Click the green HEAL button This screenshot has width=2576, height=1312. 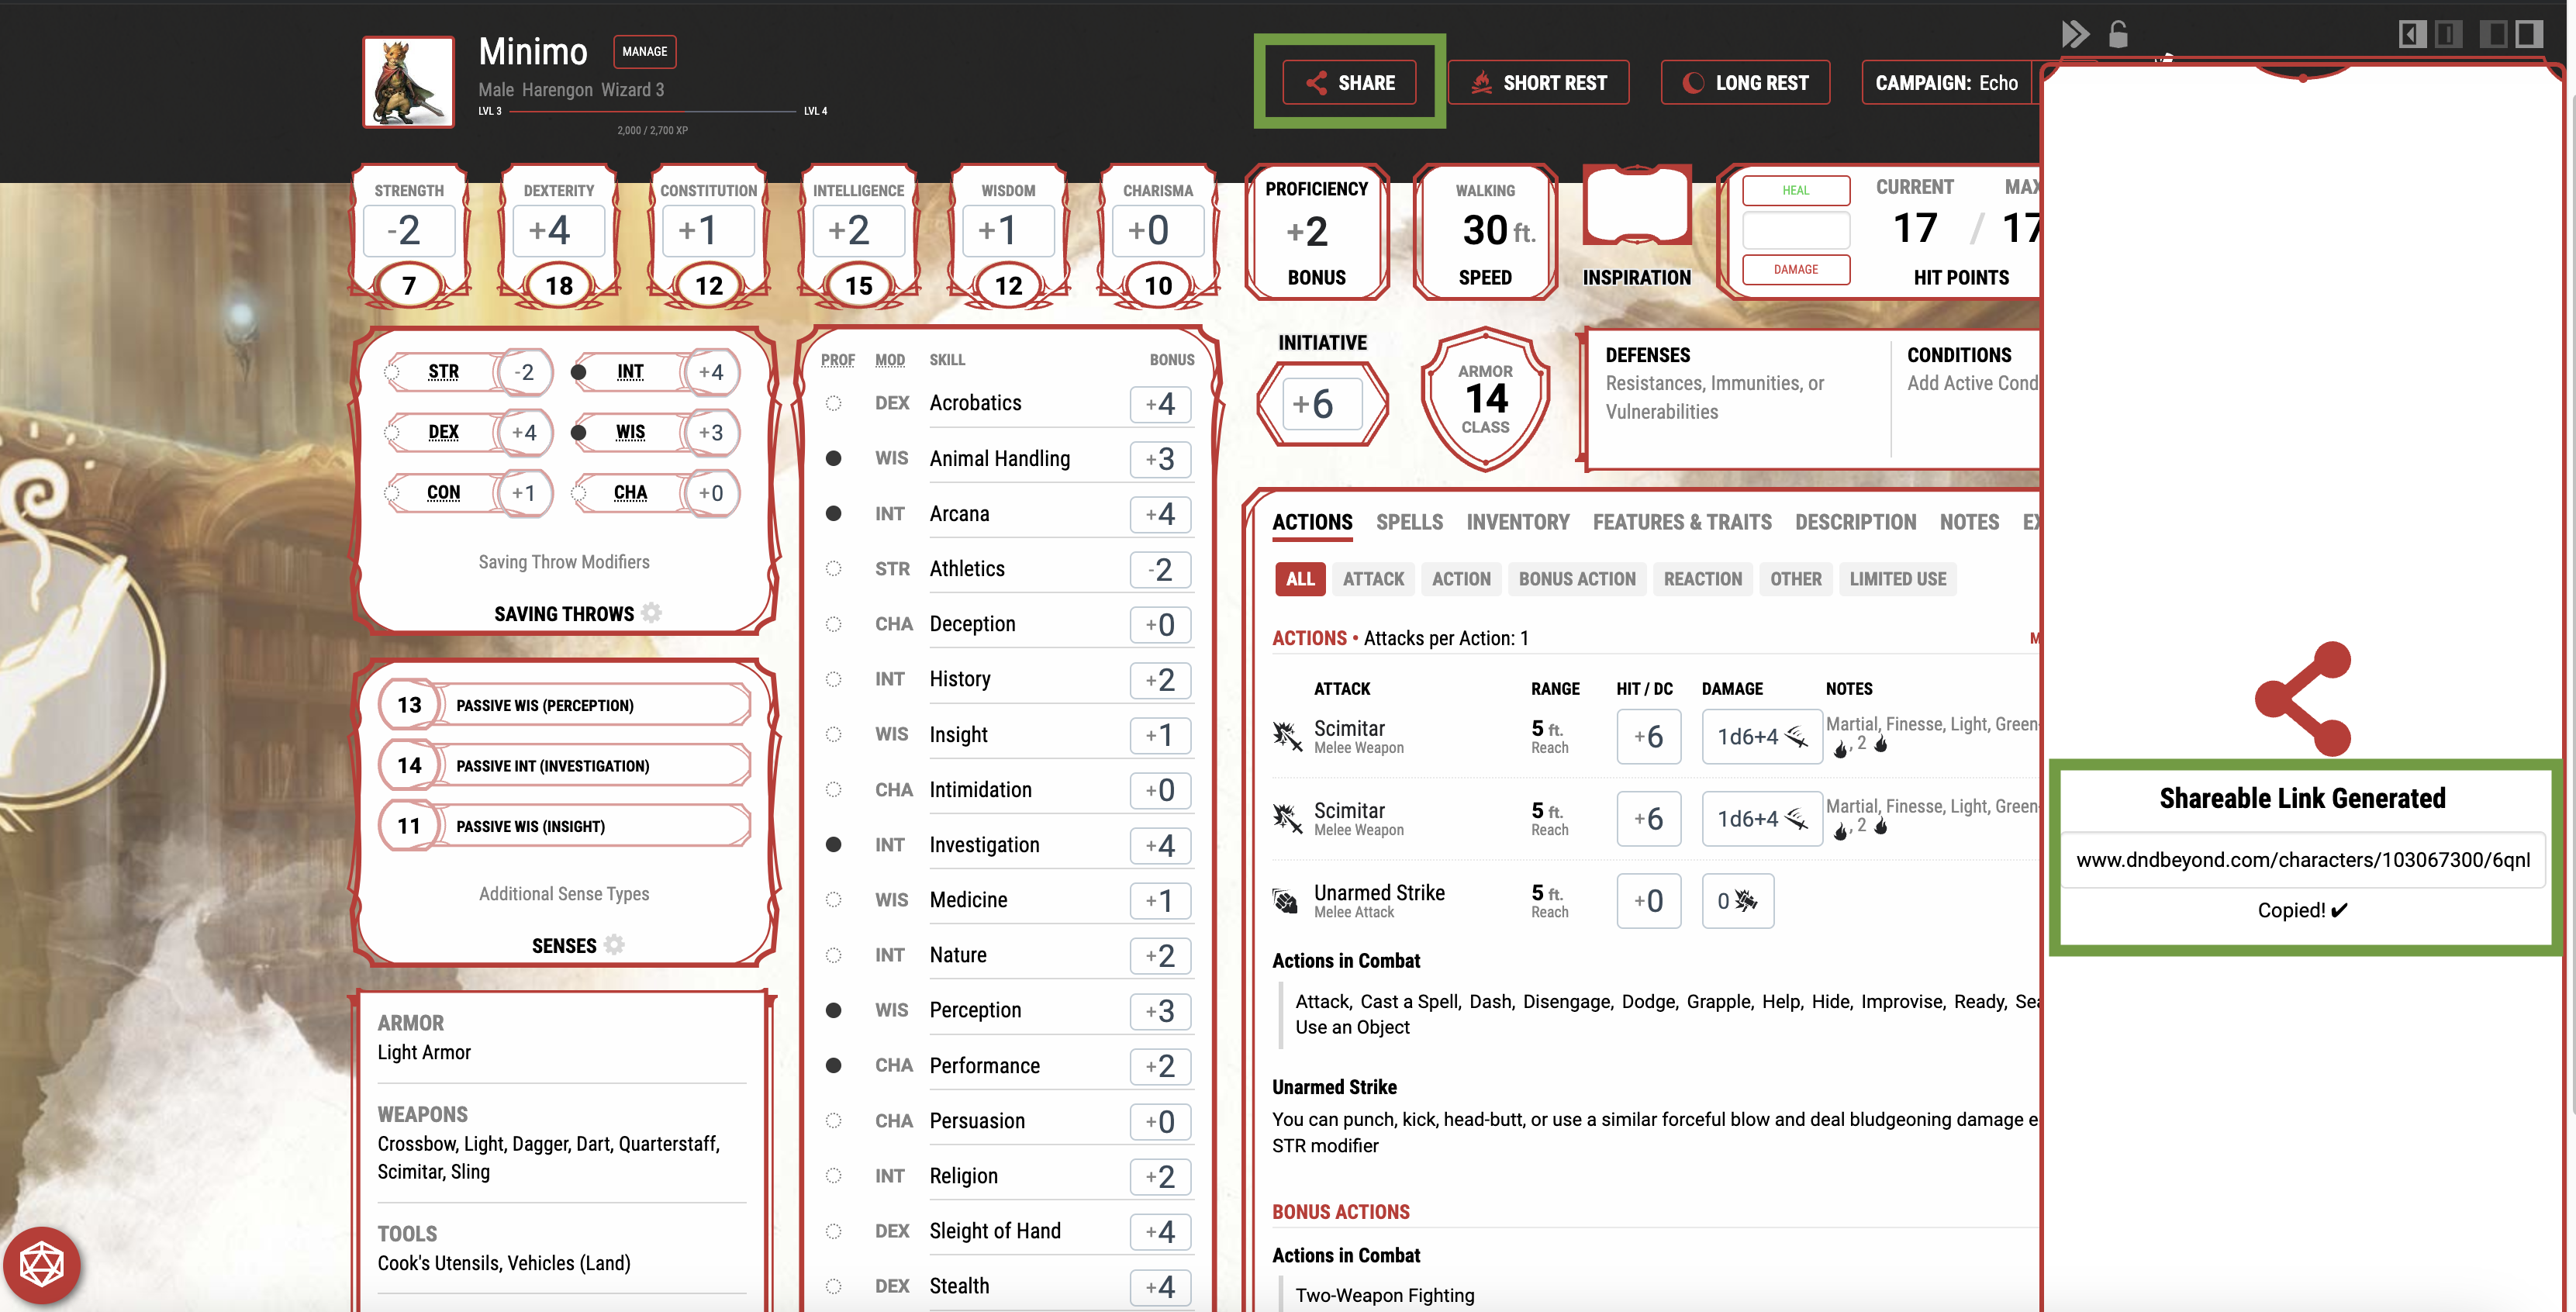(x=1796, y=190)
